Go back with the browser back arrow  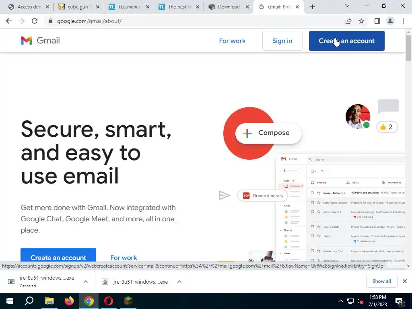point(9,21)
